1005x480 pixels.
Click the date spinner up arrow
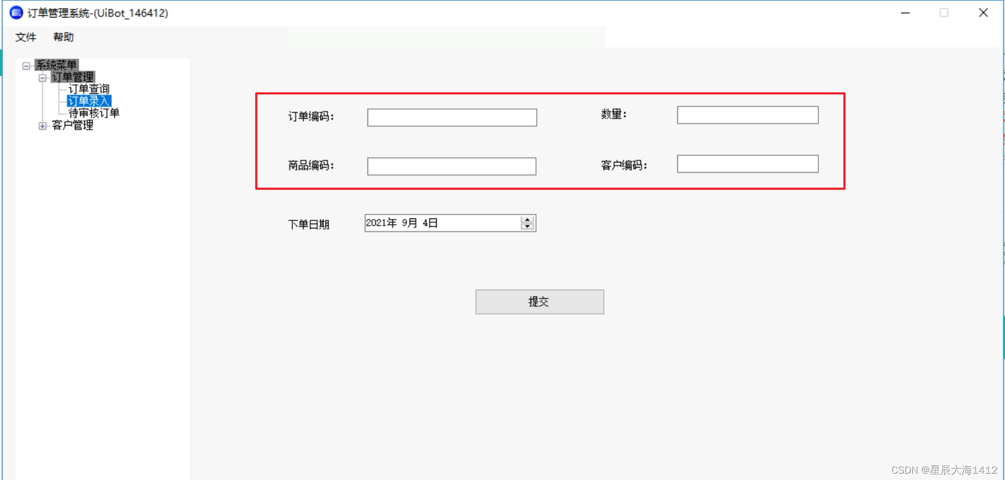(x=527, y=219)
